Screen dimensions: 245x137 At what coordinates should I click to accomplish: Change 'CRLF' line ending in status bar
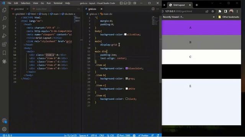click(x=102, y=135)
